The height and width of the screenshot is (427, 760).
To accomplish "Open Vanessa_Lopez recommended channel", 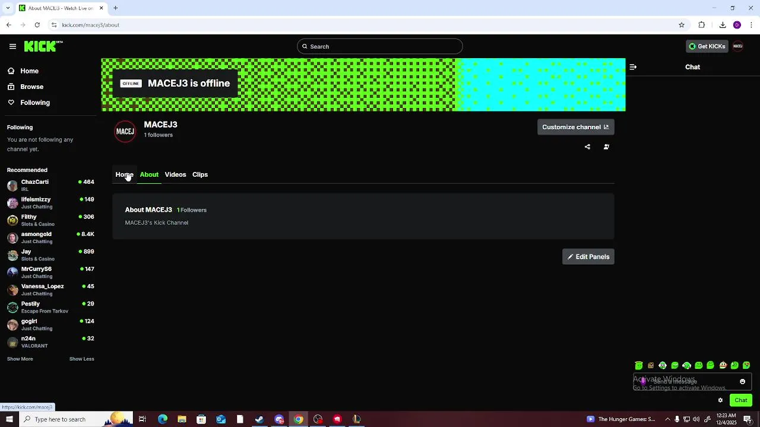I will pos(50,289).
